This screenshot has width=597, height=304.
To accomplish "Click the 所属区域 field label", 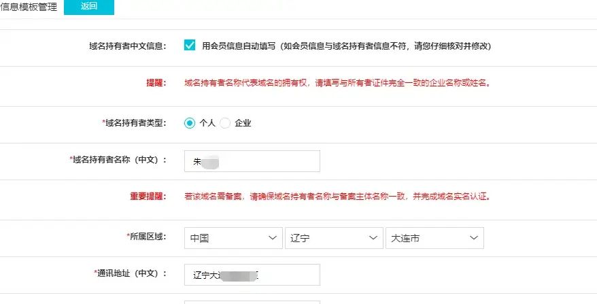I will [x=146, y=237].
